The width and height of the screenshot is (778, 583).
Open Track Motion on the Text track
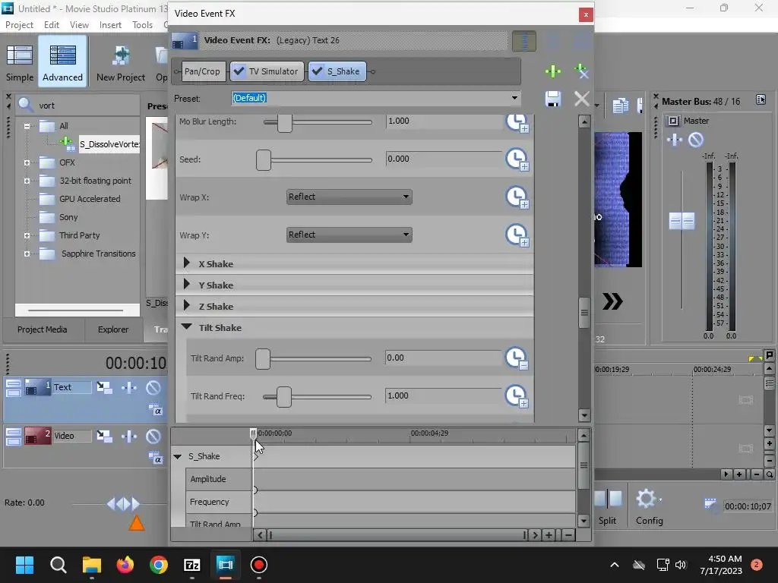point(104,387)
